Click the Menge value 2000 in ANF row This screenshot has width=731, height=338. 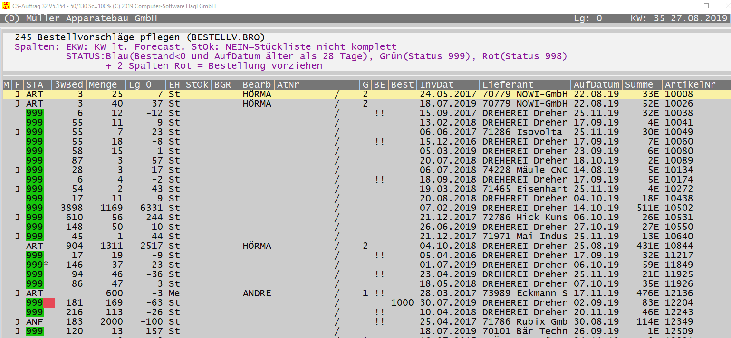click(111, 322)
